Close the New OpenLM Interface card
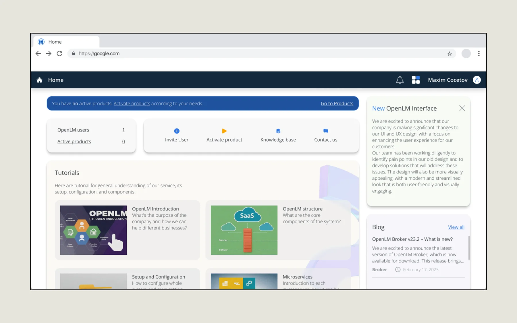The width and height of the screenshot is (517, 323). [x=462, y=108]
